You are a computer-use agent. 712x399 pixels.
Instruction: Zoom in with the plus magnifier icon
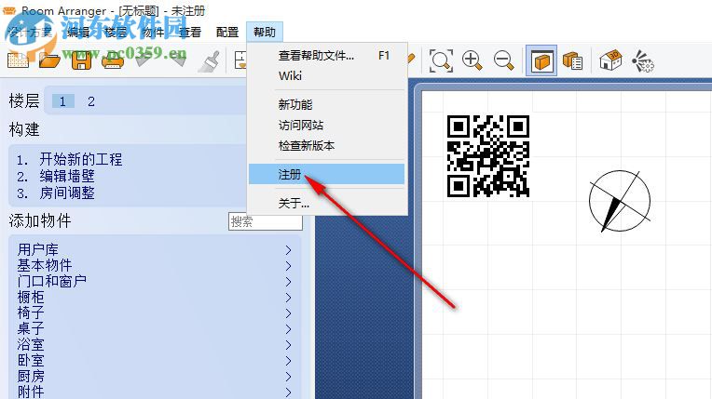(472, 60)
